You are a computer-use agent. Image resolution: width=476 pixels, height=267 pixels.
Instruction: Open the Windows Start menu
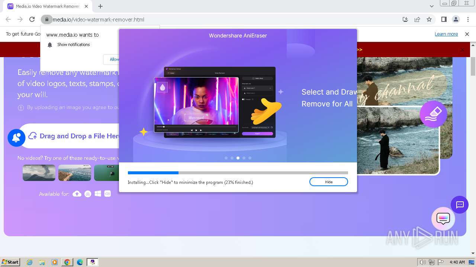pyautogui.click(x=10, y=262)
